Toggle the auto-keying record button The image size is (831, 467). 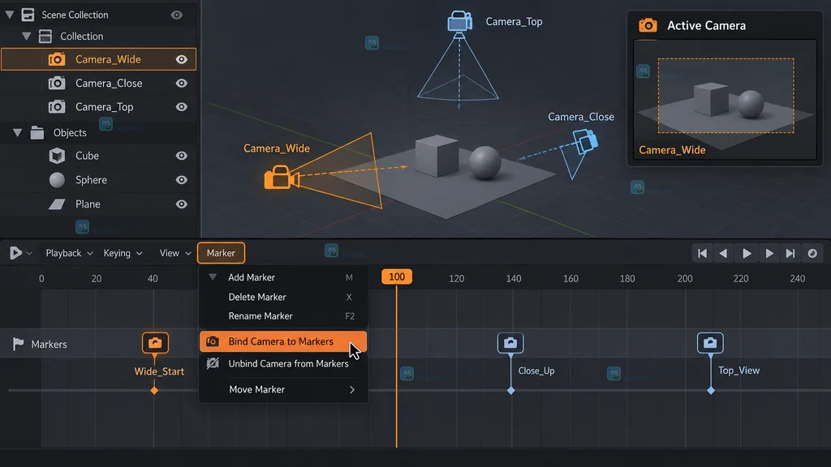[812, 253]
